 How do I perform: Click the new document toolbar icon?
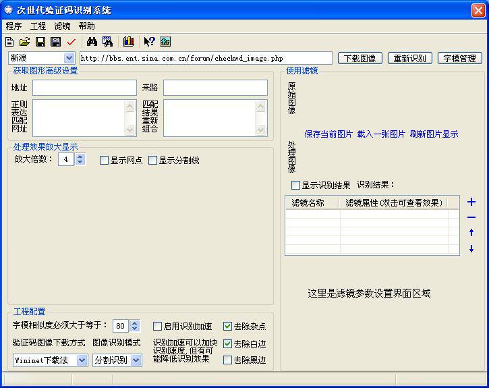click(9, 41)
